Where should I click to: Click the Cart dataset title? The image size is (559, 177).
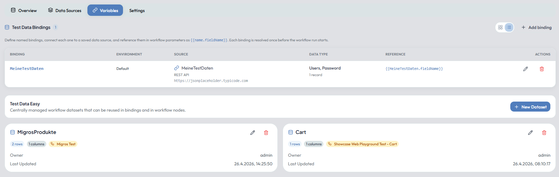[x=301, y=132]
